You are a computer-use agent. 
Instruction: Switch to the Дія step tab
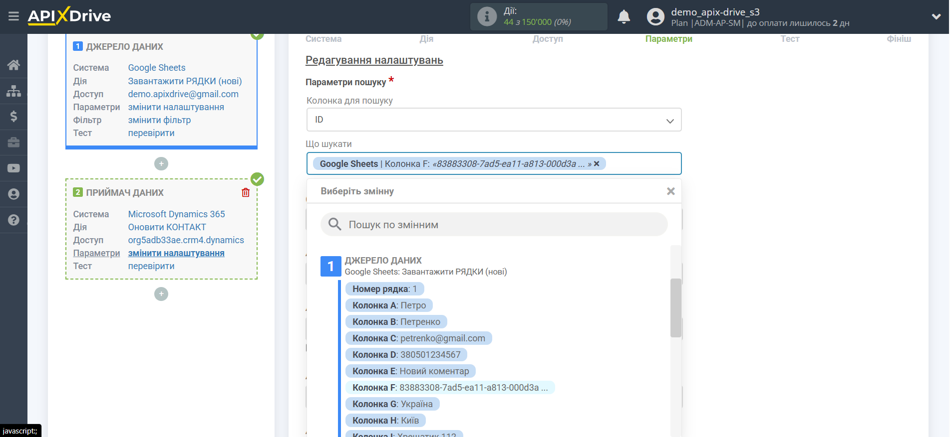pos(426,39)
